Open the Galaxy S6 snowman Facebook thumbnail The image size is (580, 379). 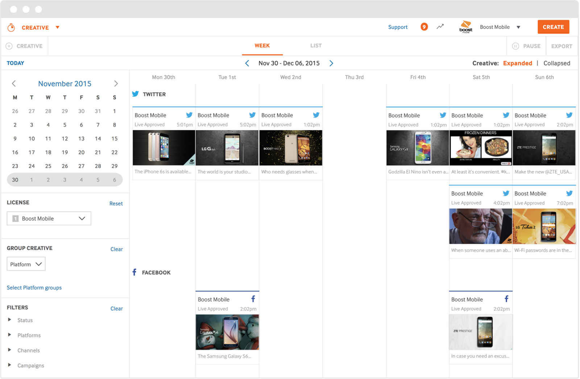click(x=227, y=332)
